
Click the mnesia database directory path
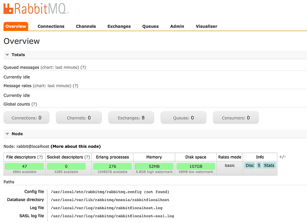coord(110,200)
